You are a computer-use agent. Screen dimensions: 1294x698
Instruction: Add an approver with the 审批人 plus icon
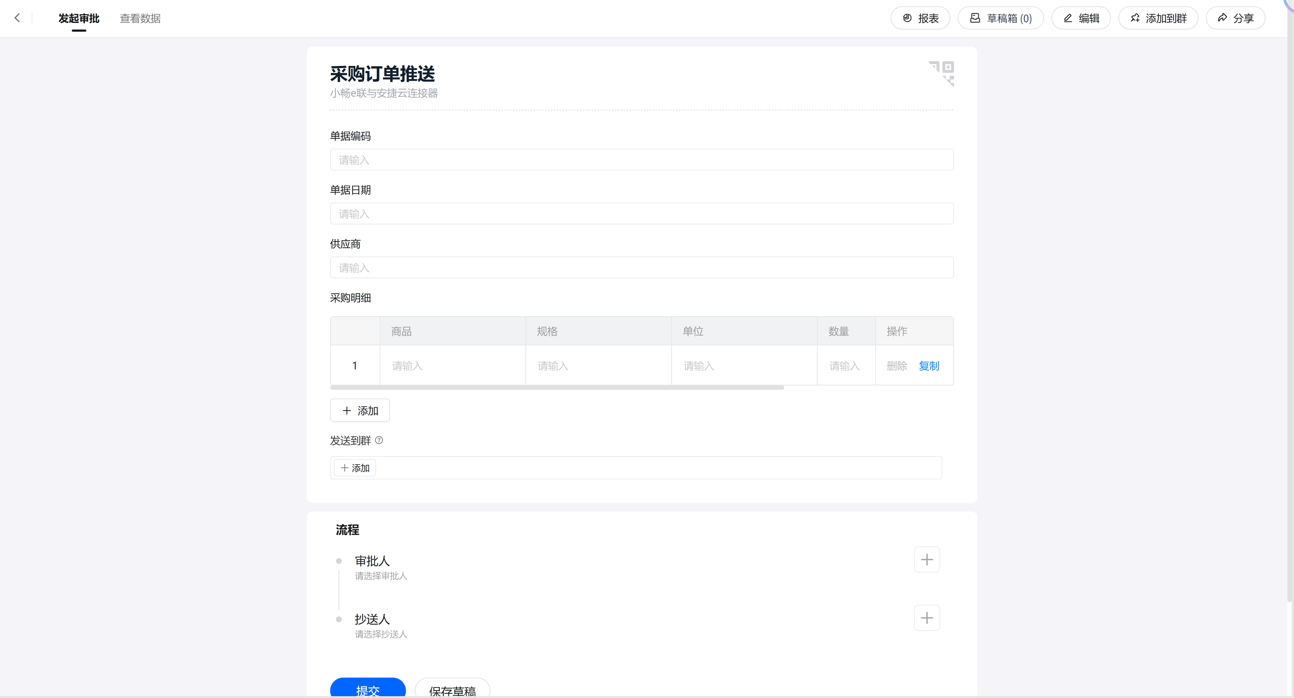[x=926, y=560]
